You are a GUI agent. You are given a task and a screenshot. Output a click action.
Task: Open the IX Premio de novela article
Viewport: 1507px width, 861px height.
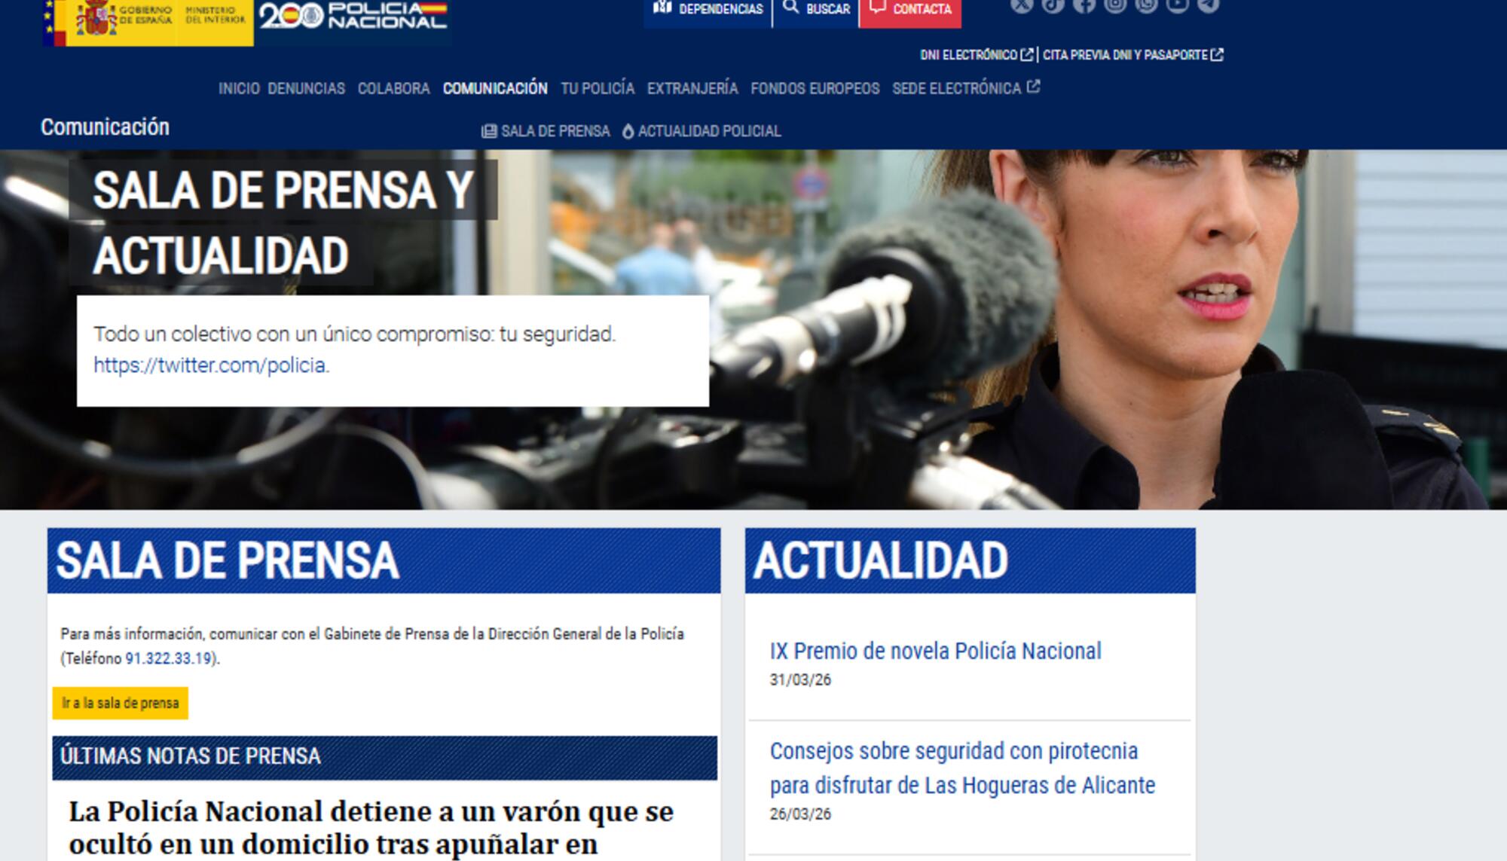(934, 649)
